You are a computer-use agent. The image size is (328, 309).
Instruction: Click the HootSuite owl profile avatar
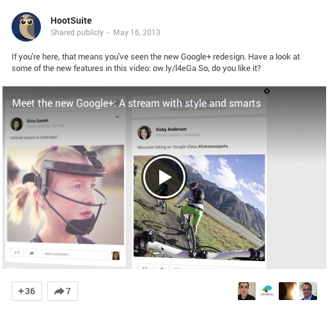click(x=26, y=27)
